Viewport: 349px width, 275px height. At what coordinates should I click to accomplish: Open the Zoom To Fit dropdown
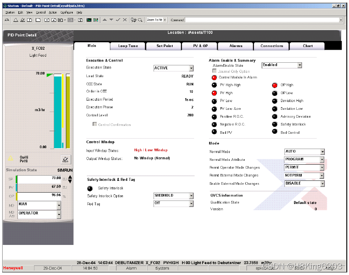click(165, 20)
